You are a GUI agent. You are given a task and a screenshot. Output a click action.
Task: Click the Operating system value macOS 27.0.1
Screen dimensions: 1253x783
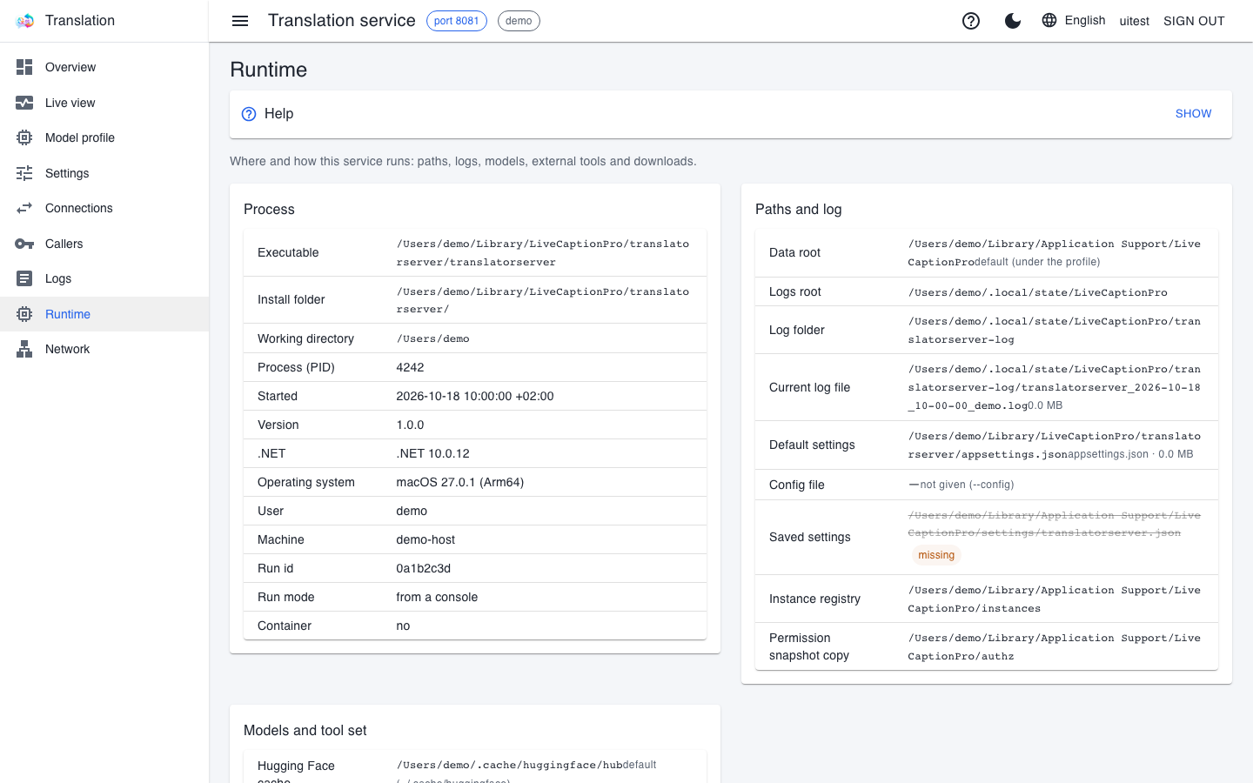(x=460, y=482)
